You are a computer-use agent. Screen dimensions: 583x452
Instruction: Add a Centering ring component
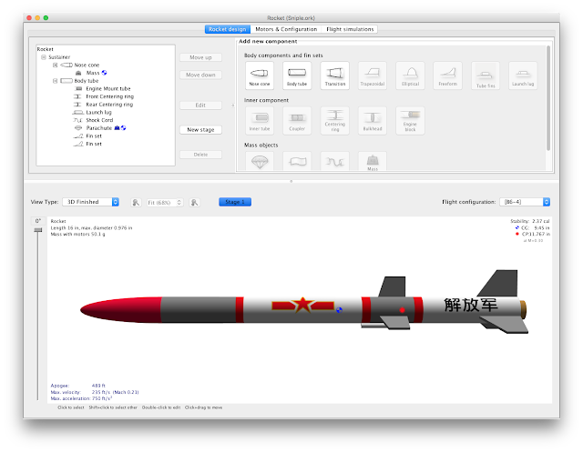(x=334, y=121)
